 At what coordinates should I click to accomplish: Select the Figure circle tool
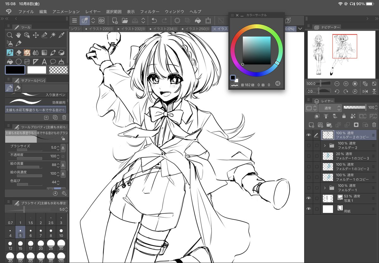pos(18,61)
